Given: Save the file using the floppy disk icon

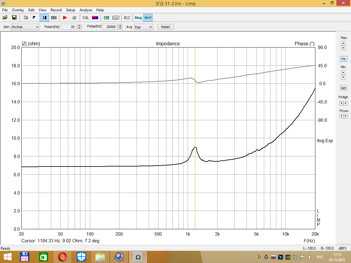Looking at the screenshot, I should pos(14,18).
